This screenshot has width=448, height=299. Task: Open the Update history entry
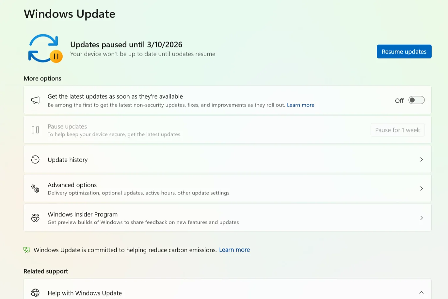[x=68, y=160]
